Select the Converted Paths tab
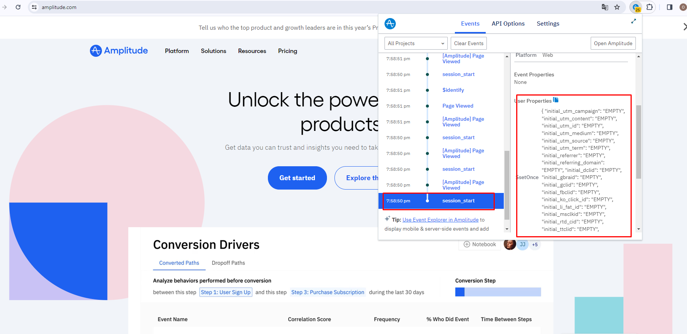The image size is (687, 334). pyautogui.click(x=179, y=263)
